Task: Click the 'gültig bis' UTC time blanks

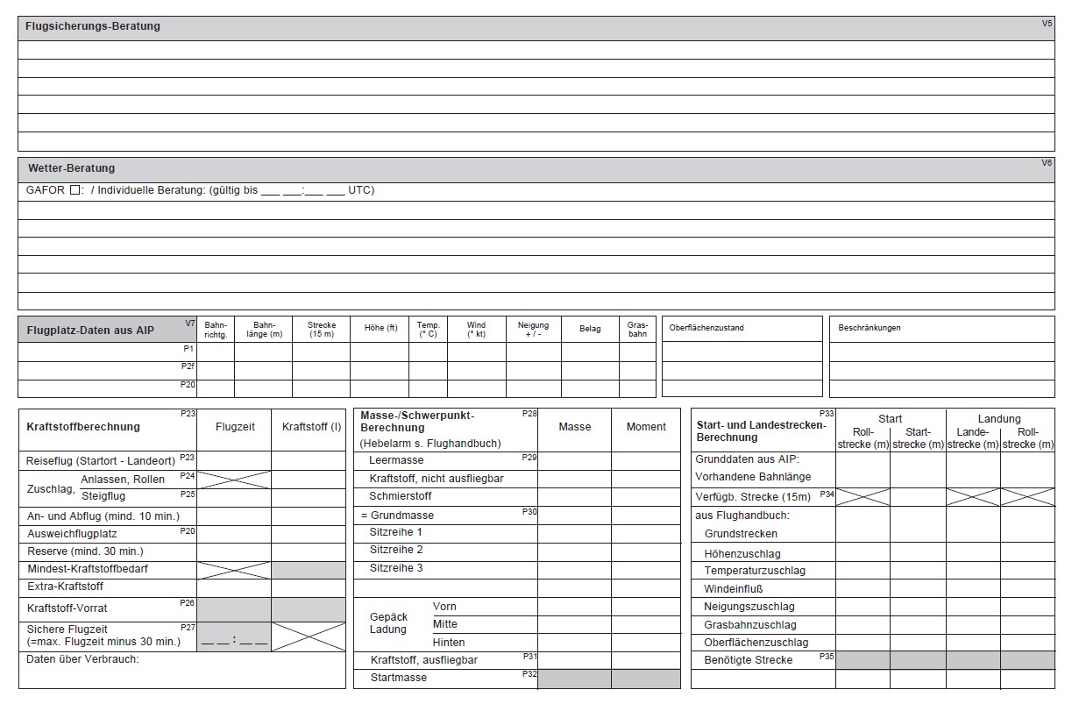Action: 302,190
